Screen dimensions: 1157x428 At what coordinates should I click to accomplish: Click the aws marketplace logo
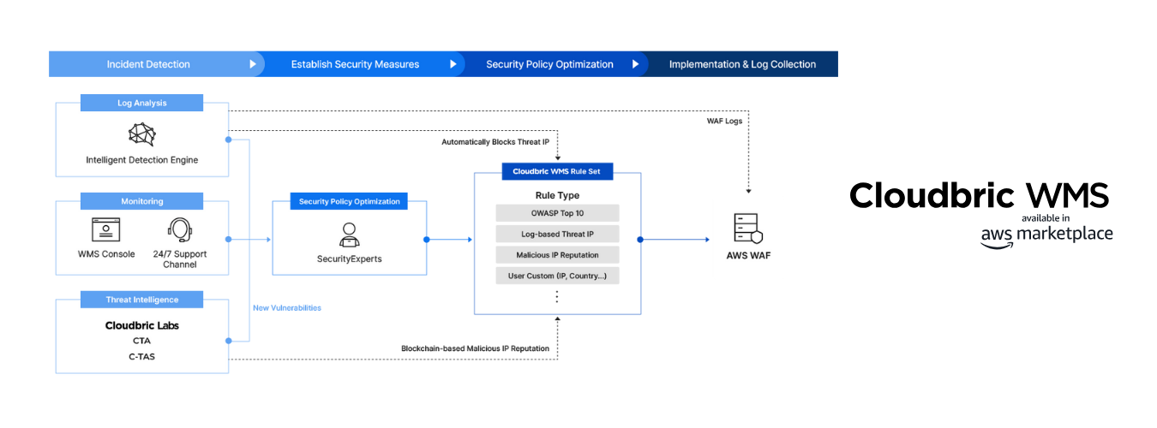point(1046,235)
